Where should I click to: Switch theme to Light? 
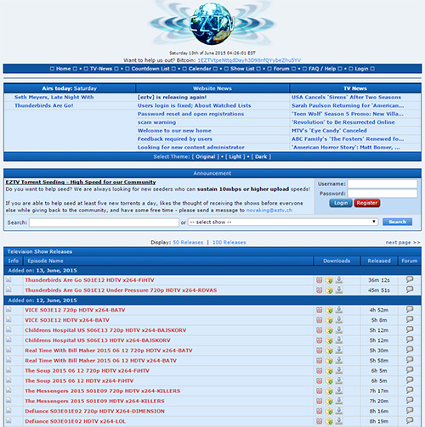point(235,157)
